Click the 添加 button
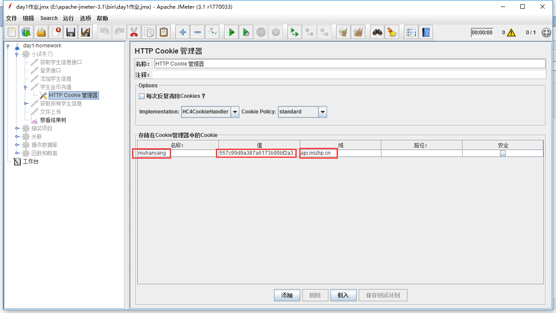 click(287, 295)
